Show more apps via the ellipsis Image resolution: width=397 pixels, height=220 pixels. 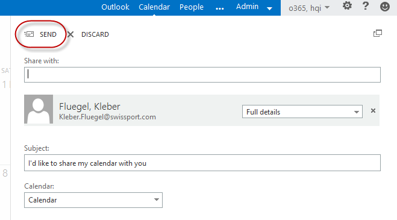[219, 9]
